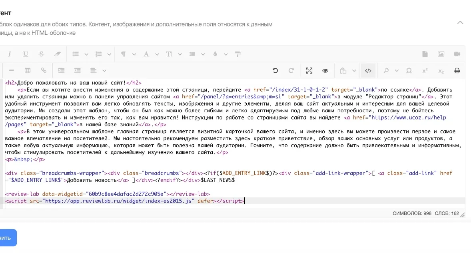Click the text alignment icon
Viewport: 471px width, 253px height.
coord(94,70)
